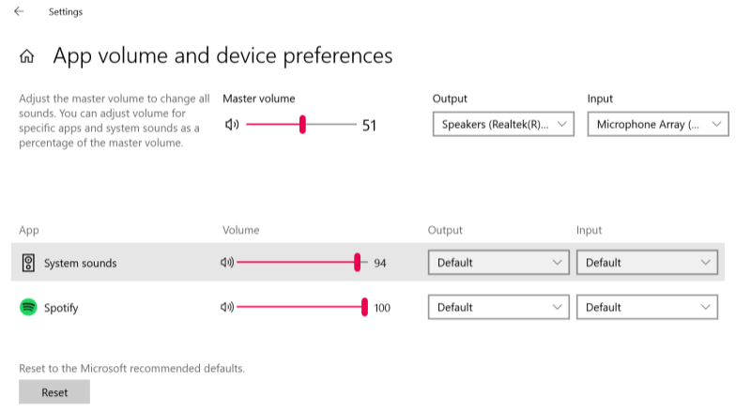Mute Spotify volume speaker icon
The image size is (751, 412).
226,307
